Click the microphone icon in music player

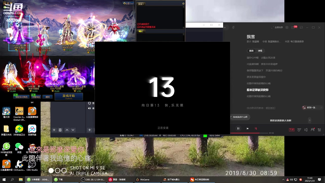point(233,27)
